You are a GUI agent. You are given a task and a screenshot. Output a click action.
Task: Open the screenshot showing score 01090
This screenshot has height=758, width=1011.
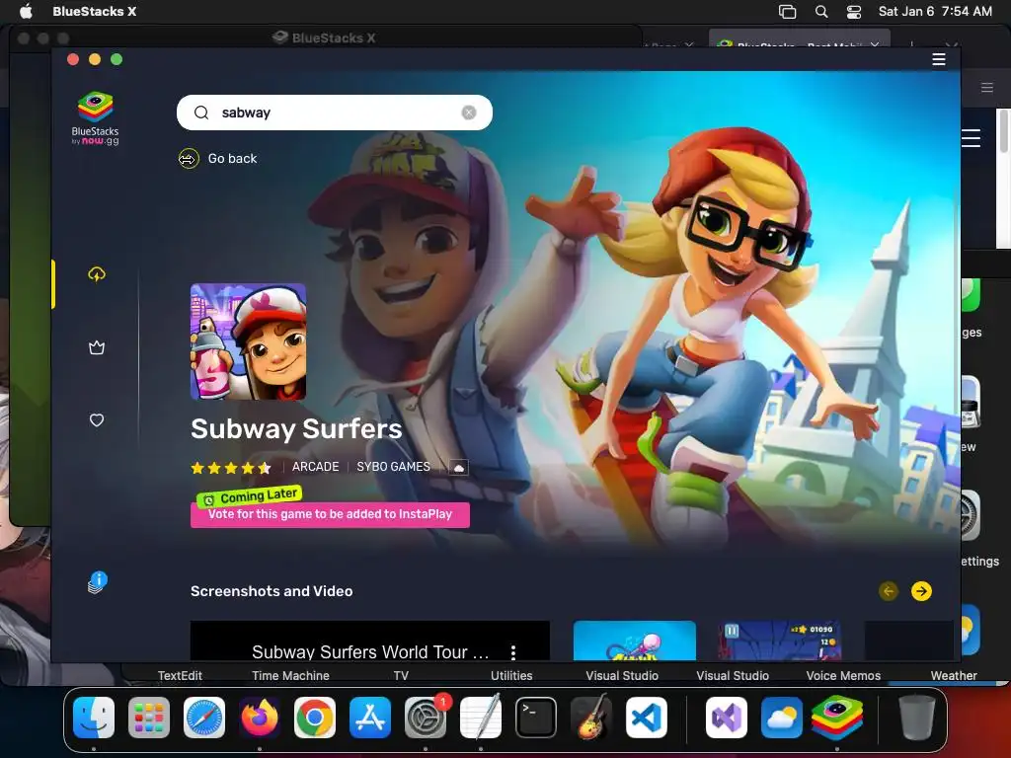coord(780,641)
